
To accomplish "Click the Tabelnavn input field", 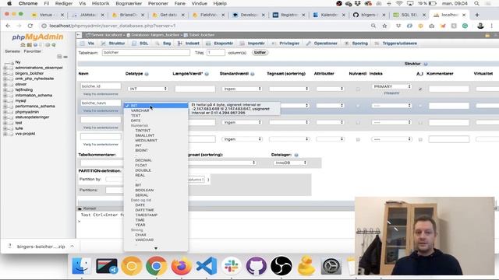I will tap(146, 53).
